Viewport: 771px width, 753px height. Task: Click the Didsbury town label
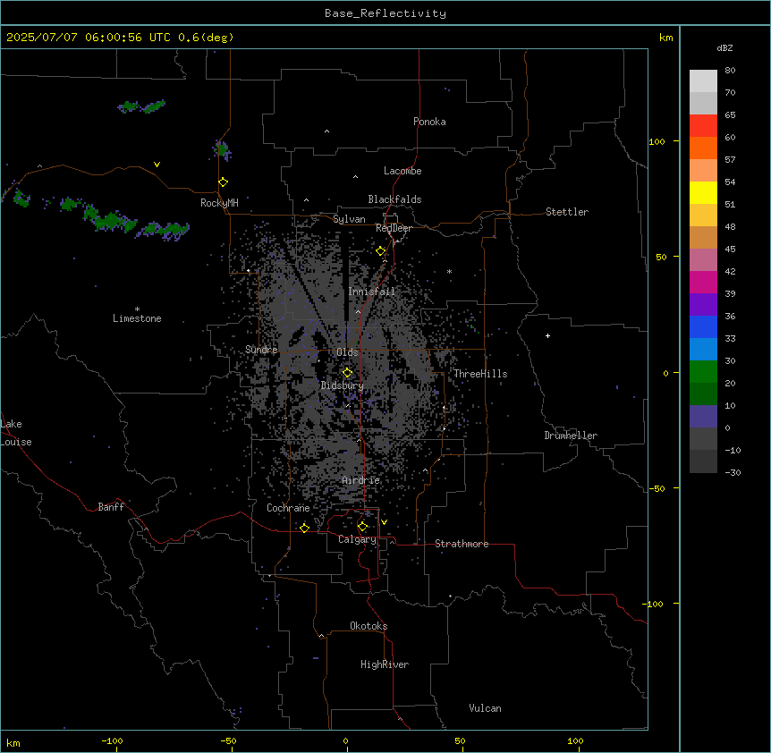(343, 385)
